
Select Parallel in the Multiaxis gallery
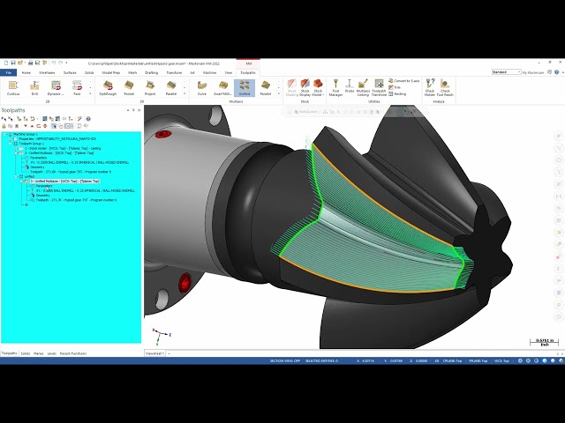point(266,88)
